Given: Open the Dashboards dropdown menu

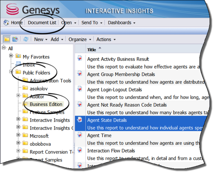Looking at the screenshot, I should click(x=121, y=23).
